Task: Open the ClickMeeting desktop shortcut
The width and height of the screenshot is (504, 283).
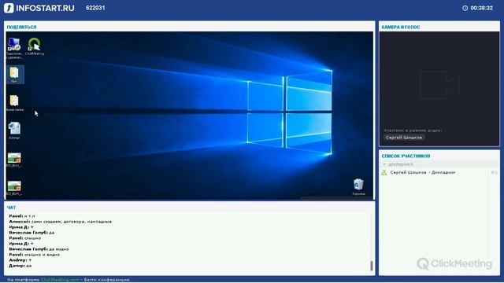Action: click(x=35, y=47)
